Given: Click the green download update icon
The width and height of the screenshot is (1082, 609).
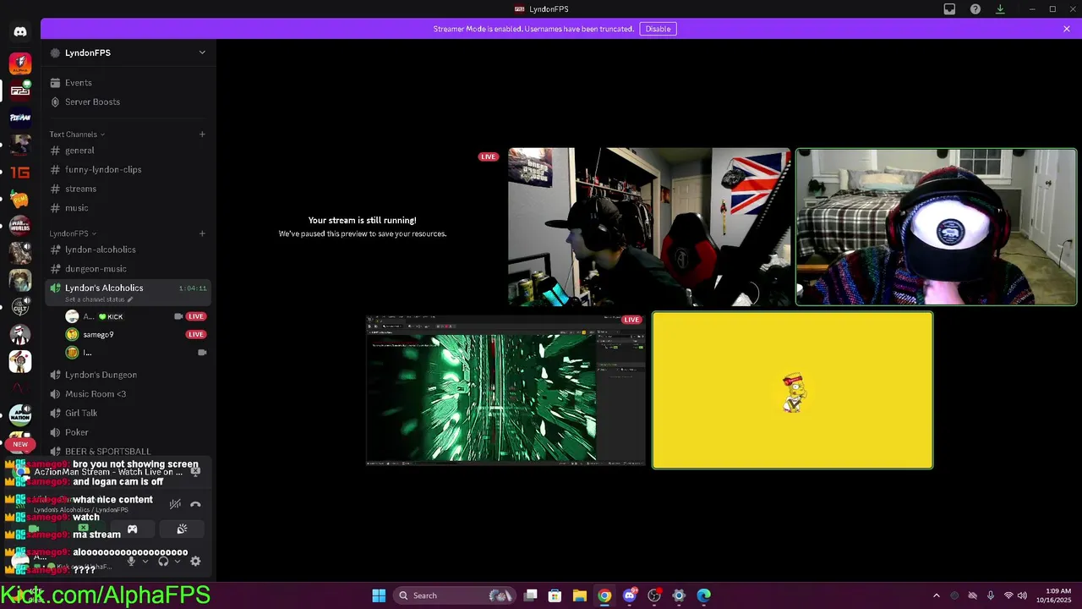Looking at the screenshot, I should [x=1000, y=9].
